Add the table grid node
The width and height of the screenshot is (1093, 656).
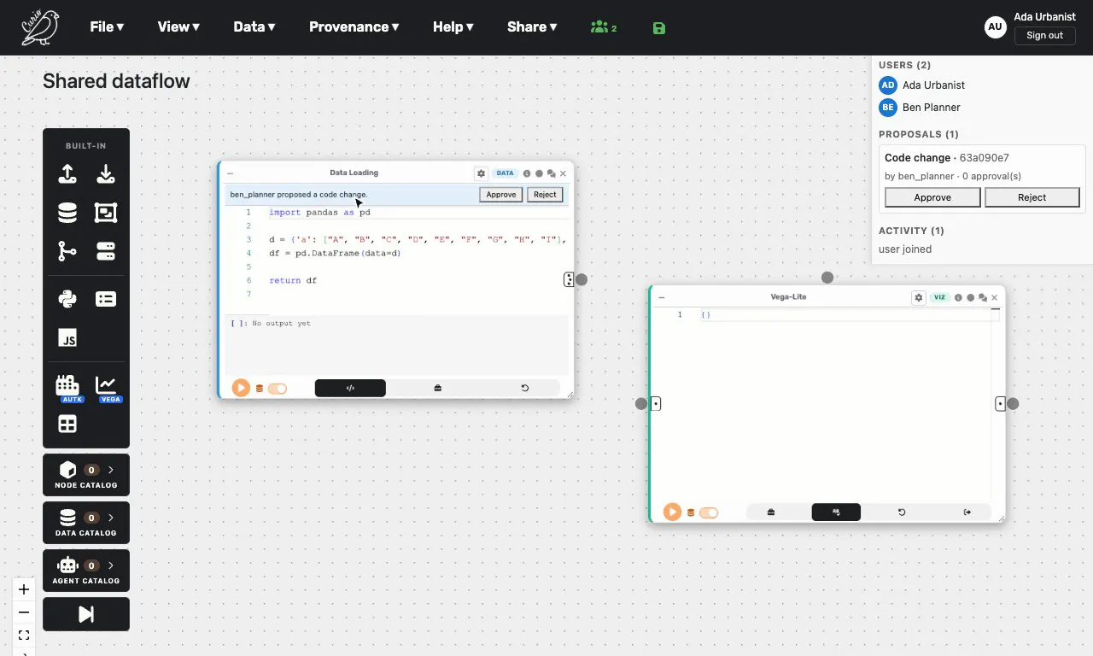click(67, 424)
